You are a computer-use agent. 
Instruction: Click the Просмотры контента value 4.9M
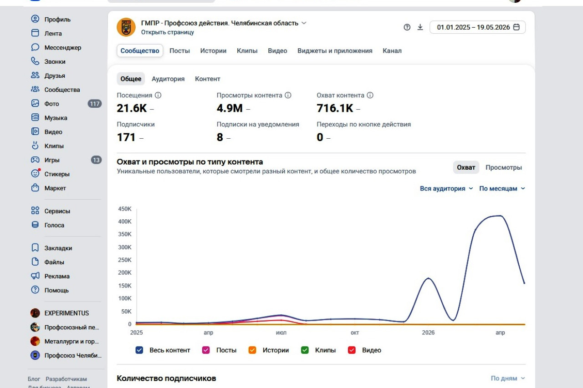pyautogui.click(x=230, y=108)
